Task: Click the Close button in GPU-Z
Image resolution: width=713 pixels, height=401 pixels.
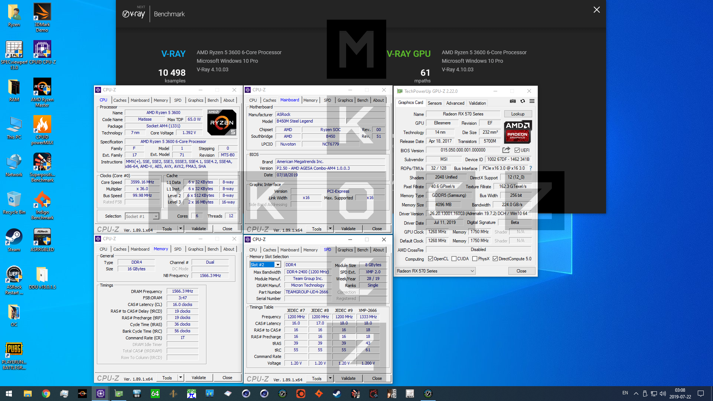Action: click(x=521, y=271)
